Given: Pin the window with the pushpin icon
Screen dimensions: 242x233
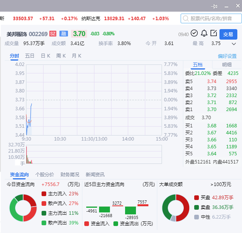Looking at the screenshot, I should pos(214,6).
